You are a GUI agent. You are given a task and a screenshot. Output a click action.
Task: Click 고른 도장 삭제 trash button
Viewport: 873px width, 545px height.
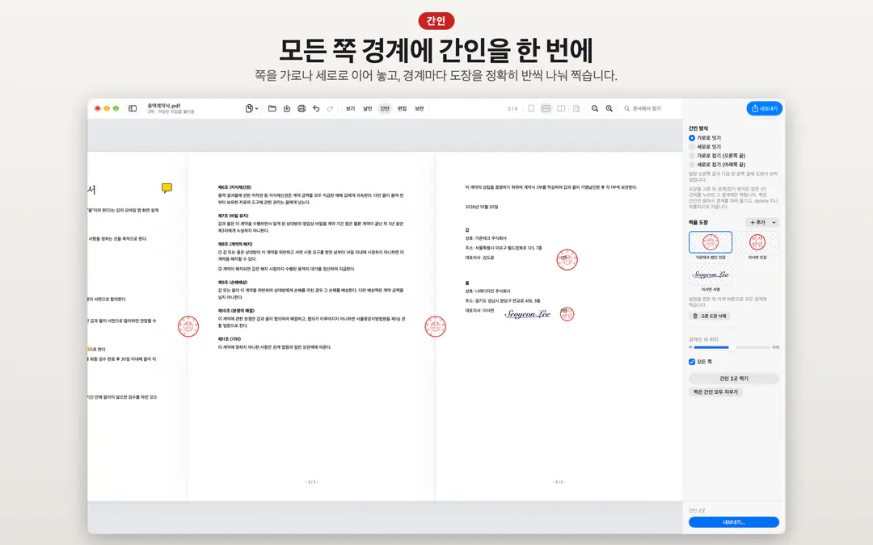pyautogui.click(x=710, y=316)
